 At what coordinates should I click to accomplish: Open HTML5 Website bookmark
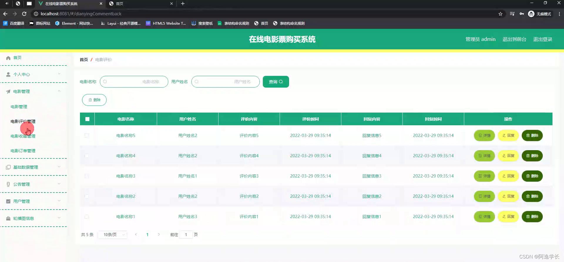[x=166, y=23]
